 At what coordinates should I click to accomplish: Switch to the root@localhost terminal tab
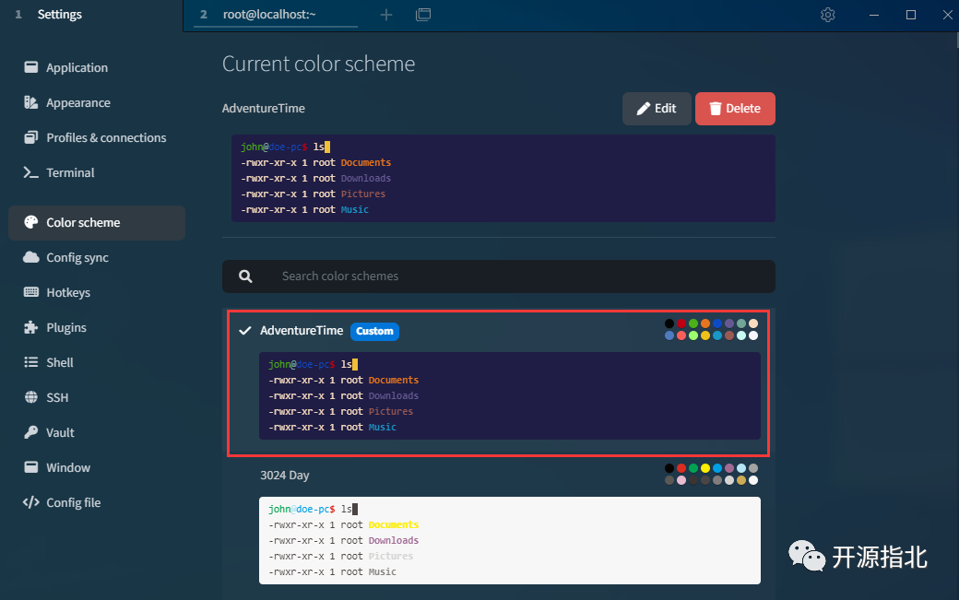click(275, 15)
